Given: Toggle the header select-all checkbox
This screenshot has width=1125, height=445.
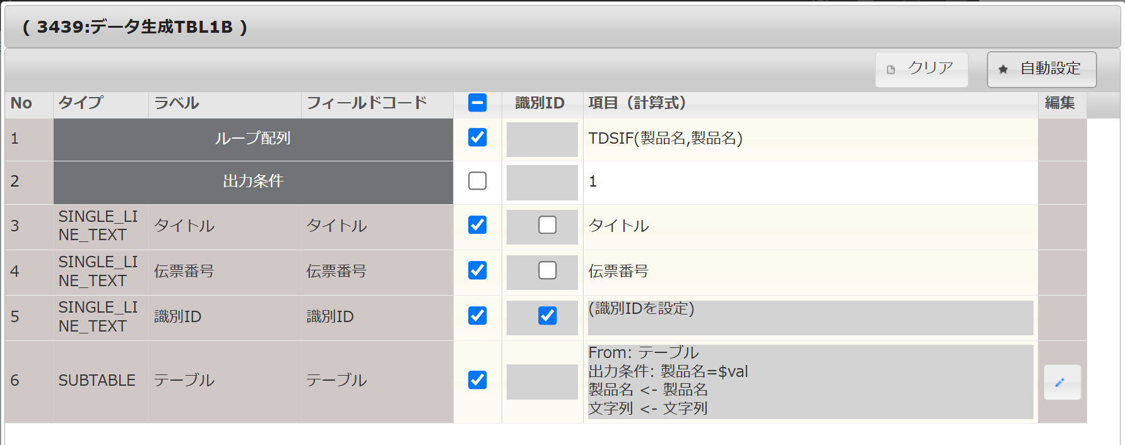Looking at the screenshot, I should point(478,103).
